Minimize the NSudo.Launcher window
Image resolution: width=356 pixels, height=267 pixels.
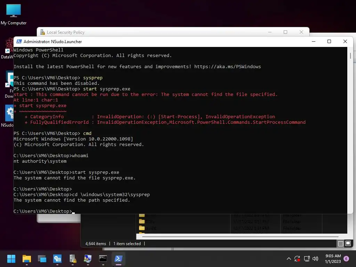314,42
